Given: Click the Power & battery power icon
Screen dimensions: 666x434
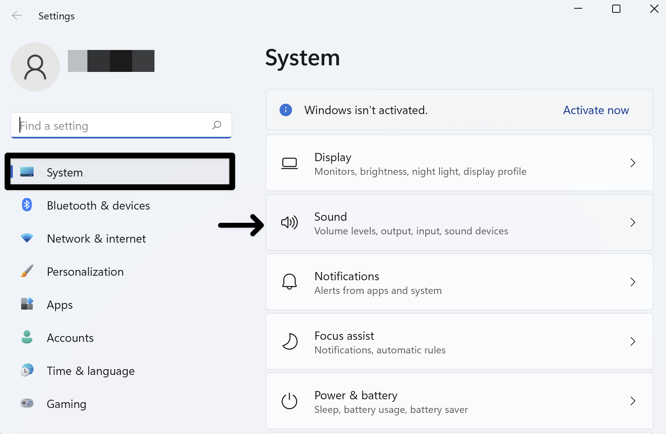Looking at the screenshot, I should click(290, 401).
